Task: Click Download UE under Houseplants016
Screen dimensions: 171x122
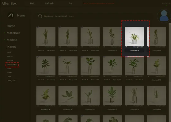Action: (112, 110)
